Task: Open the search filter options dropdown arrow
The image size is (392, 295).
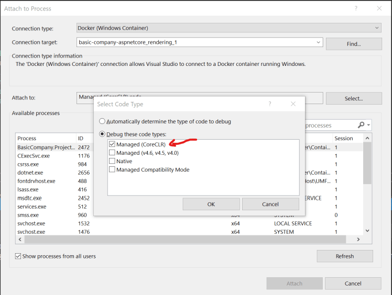Action: coord(369,126)
